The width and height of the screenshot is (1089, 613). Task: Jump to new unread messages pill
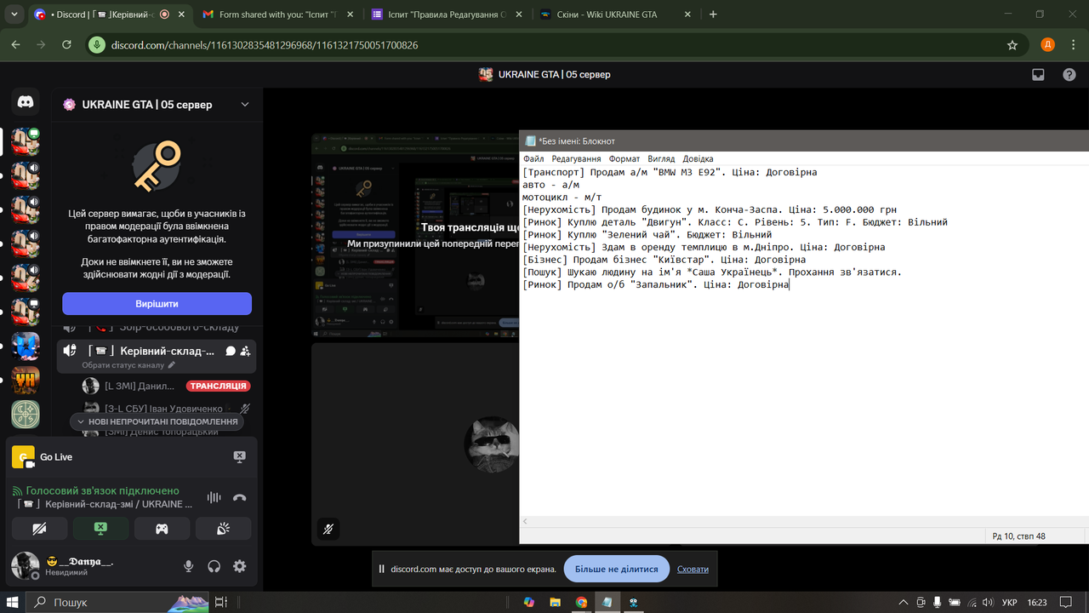click(x=157, y=421)
